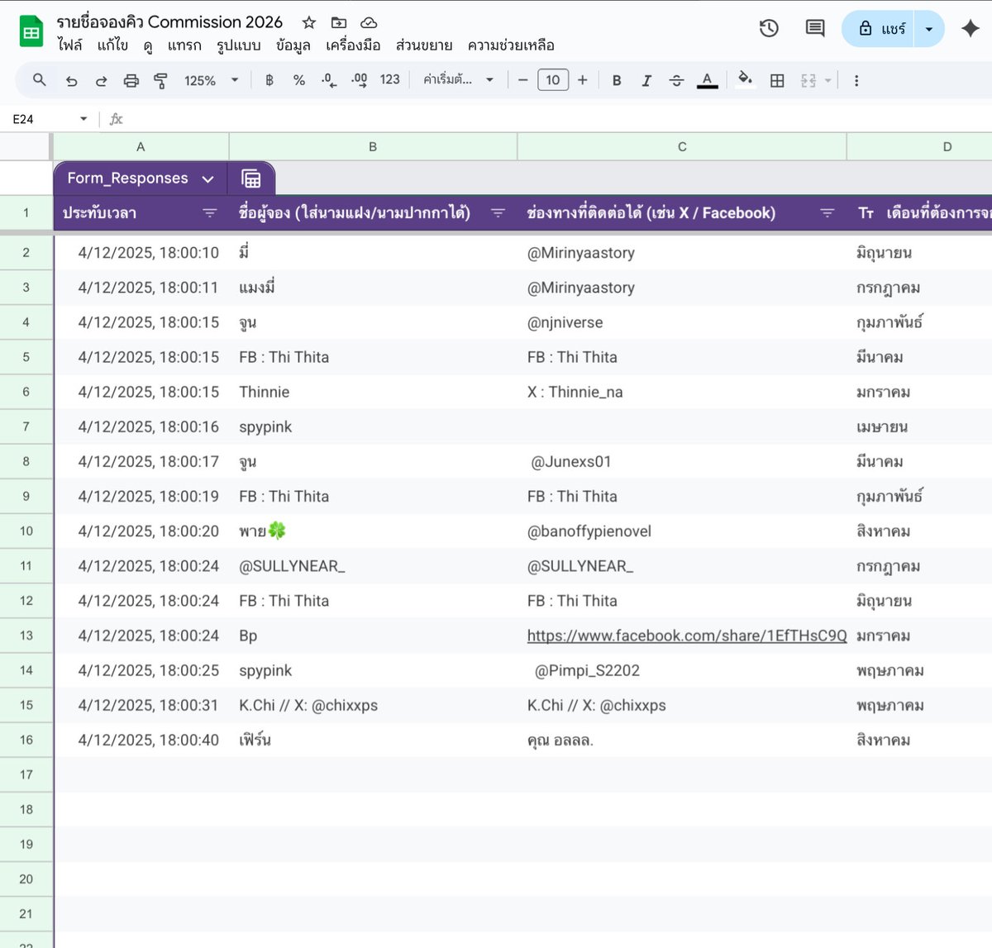Click column type Tт icon in column D header
The image size is (992, 948).
click(866, 213)
